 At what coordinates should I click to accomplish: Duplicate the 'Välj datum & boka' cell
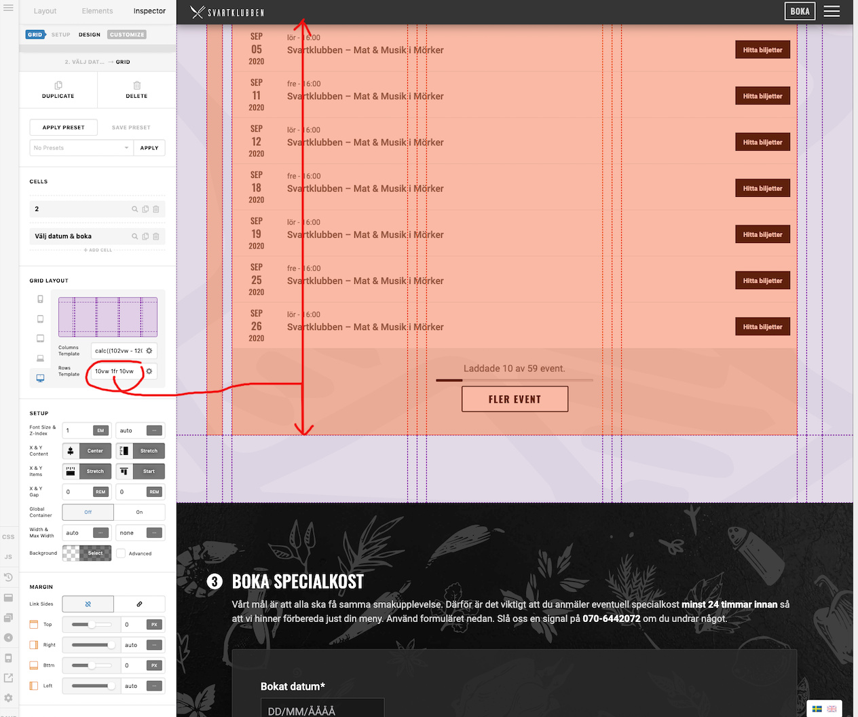[145, 236]
